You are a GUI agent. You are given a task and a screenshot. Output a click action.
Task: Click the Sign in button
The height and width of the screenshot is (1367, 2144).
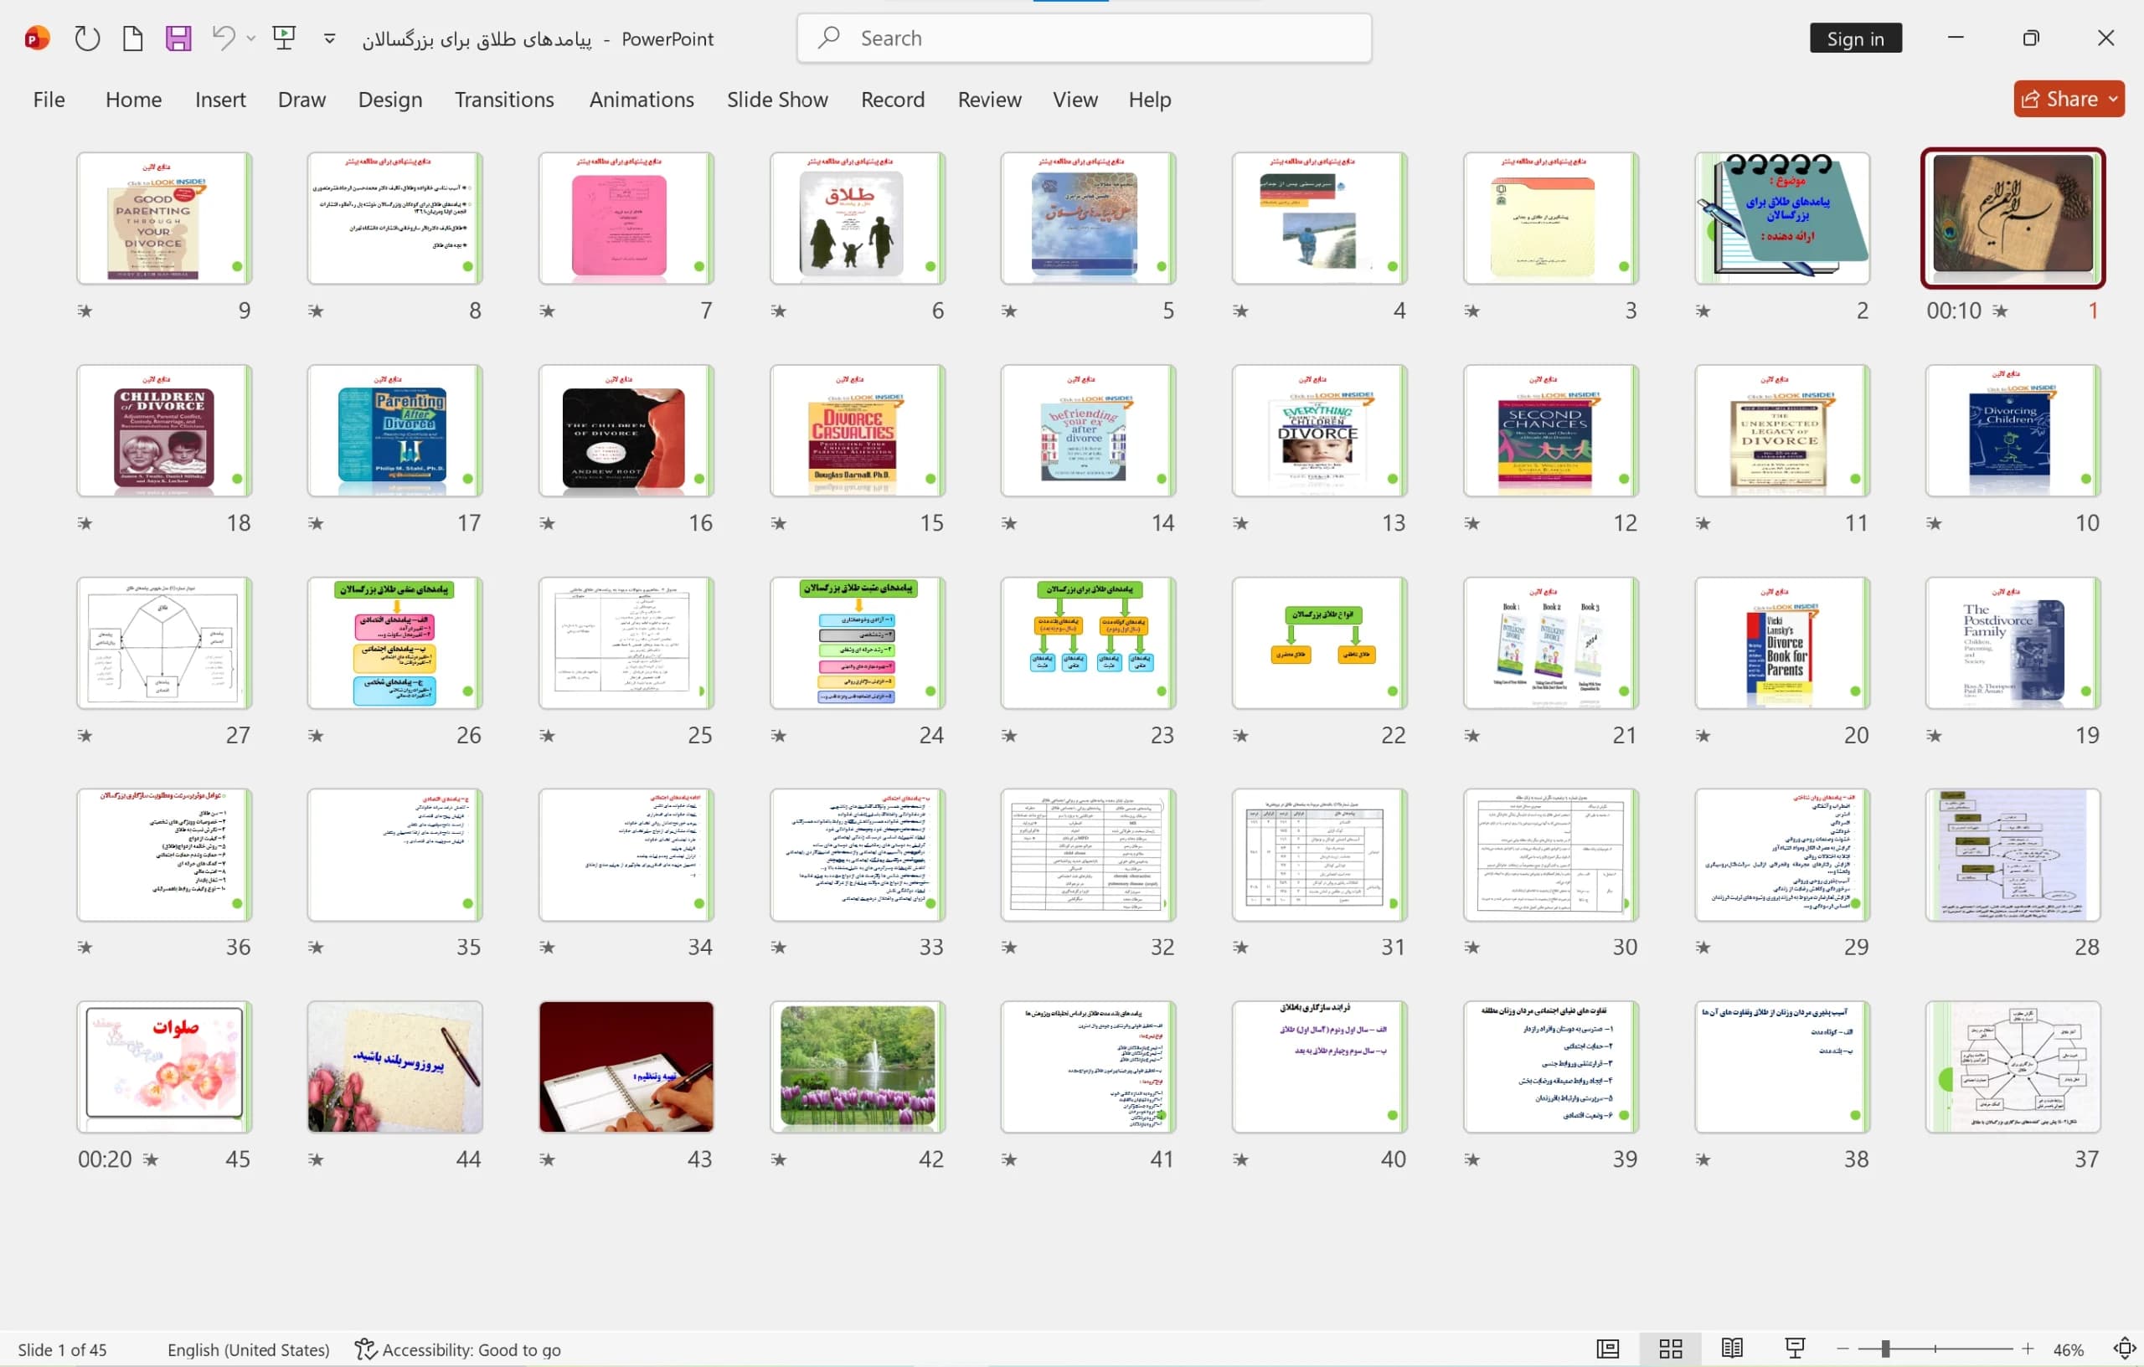pyautogui.click(x=1856, y=39)
